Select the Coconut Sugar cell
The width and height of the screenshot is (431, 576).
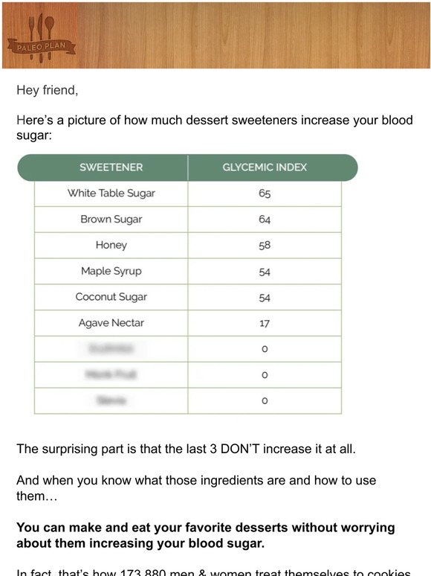111,297
